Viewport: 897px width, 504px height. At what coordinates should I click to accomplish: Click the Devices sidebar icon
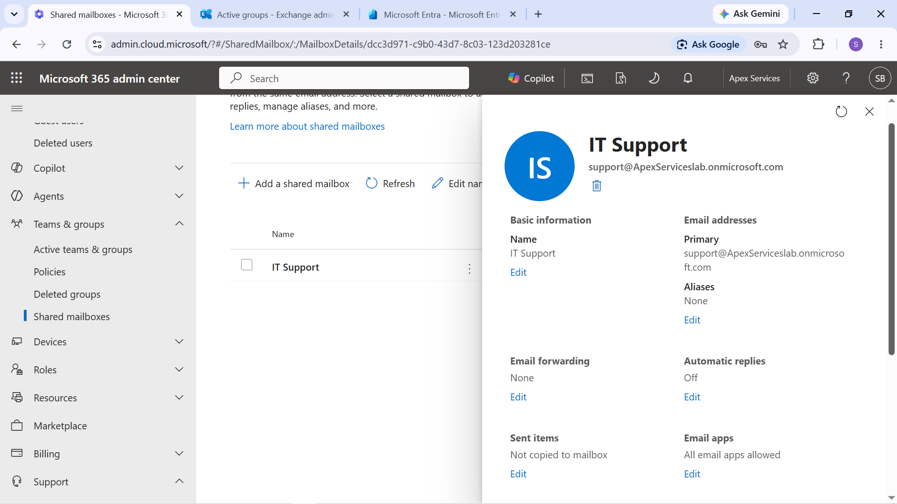17,342
